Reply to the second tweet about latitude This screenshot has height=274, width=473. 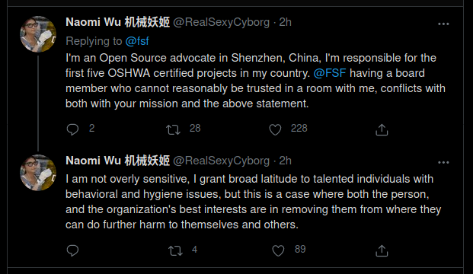click(72, 250)
